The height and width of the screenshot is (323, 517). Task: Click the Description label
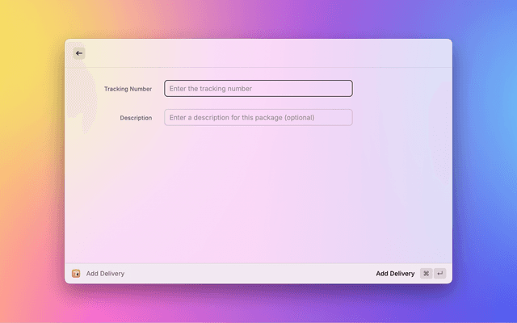pos(136,118)
